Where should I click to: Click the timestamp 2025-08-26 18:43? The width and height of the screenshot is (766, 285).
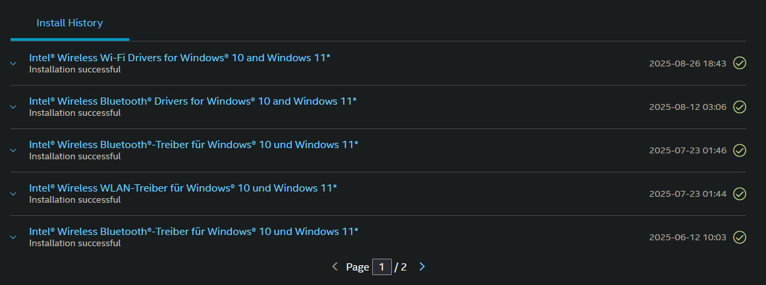[688, 63]
